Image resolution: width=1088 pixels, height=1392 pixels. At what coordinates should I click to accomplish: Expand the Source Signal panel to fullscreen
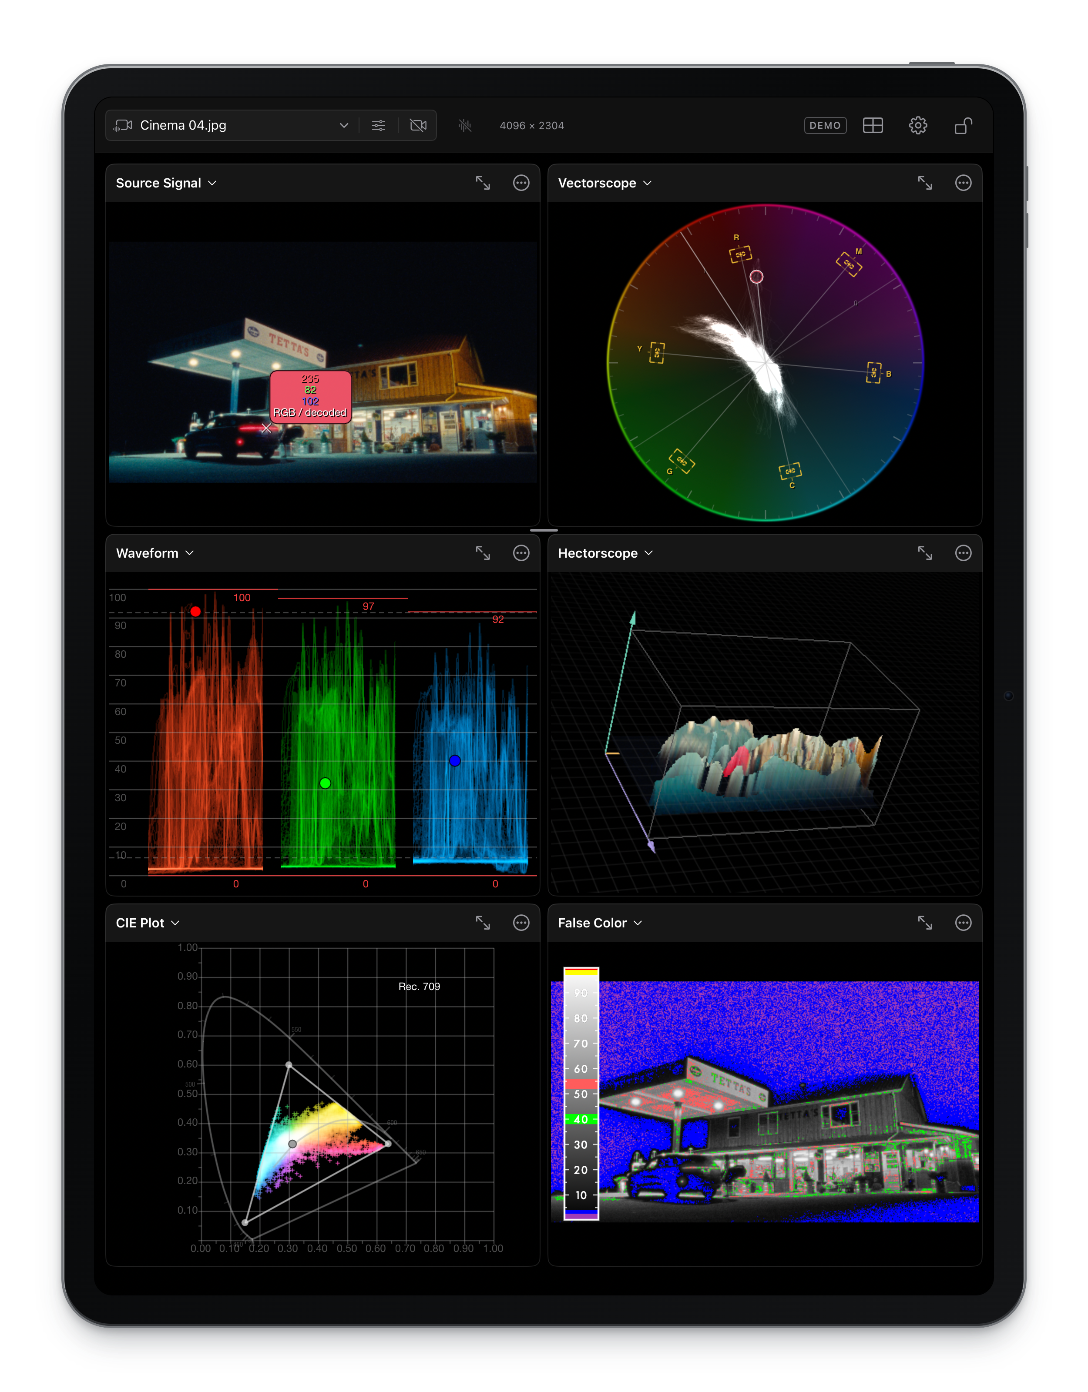(x=483, y=183)
